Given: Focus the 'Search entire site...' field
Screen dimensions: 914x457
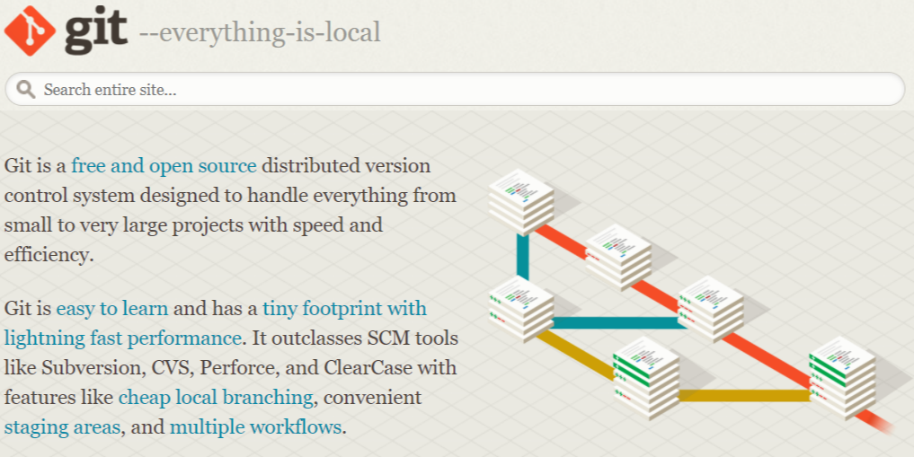Looking at the screenshot, I should click(455, 89).
